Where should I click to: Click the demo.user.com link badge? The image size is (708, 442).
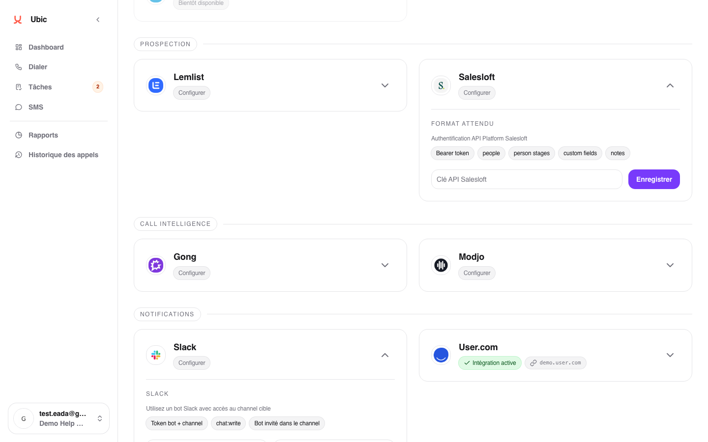coord(556,363)
